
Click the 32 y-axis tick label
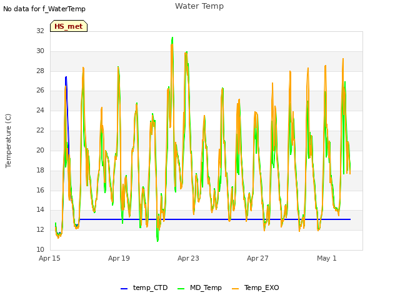pos(40,31)
